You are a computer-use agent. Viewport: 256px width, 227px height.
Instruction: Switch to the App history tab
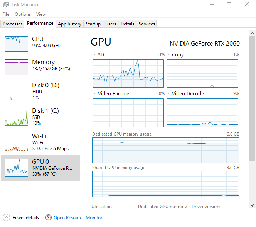point(69,24)
